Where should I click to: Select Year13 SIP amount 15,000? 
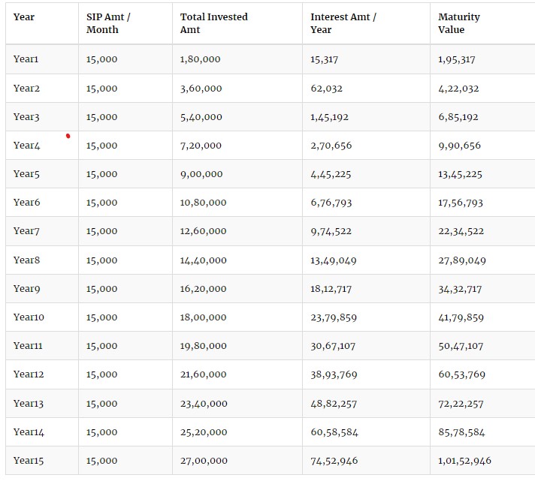point(101,404)
